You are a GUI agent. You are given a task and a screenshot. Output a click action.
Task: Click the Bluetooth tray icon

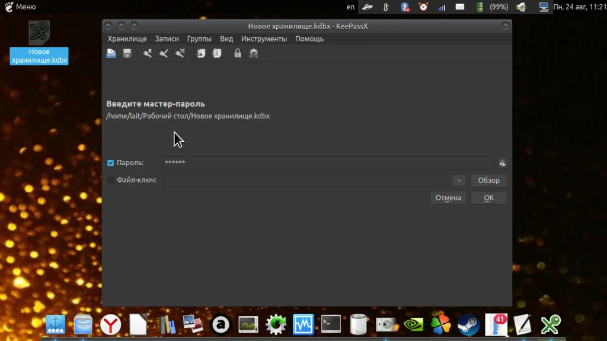coord(405,7)
